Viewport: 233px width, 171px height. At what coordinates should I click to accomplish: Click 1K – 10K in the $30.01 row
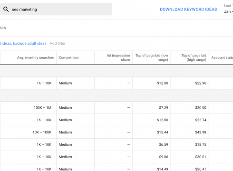[x=44, y=157]
